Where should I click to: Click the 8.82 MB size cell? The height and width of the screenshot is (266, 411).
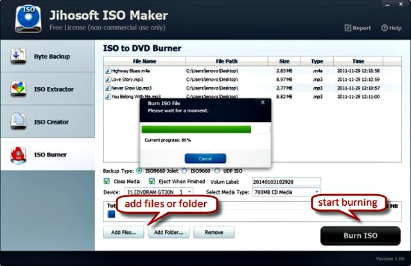(284, 97)
